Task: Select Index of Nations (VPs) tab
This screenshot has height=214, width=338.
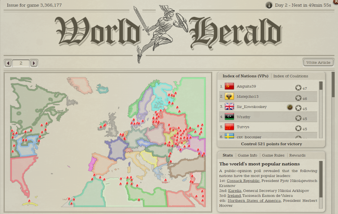Action: [x=245, y=76]
